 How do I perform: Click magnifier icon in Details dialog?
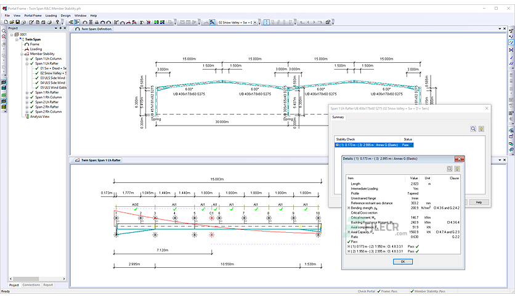tap(450, 169)
